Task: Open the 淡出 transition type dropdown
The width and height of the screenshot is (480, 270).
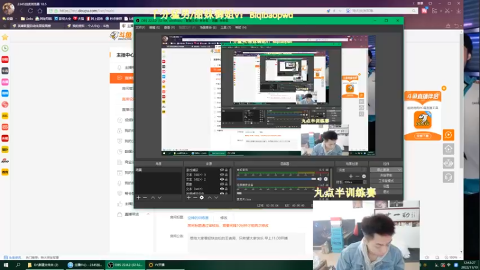Action: click(x=351, y=170)
